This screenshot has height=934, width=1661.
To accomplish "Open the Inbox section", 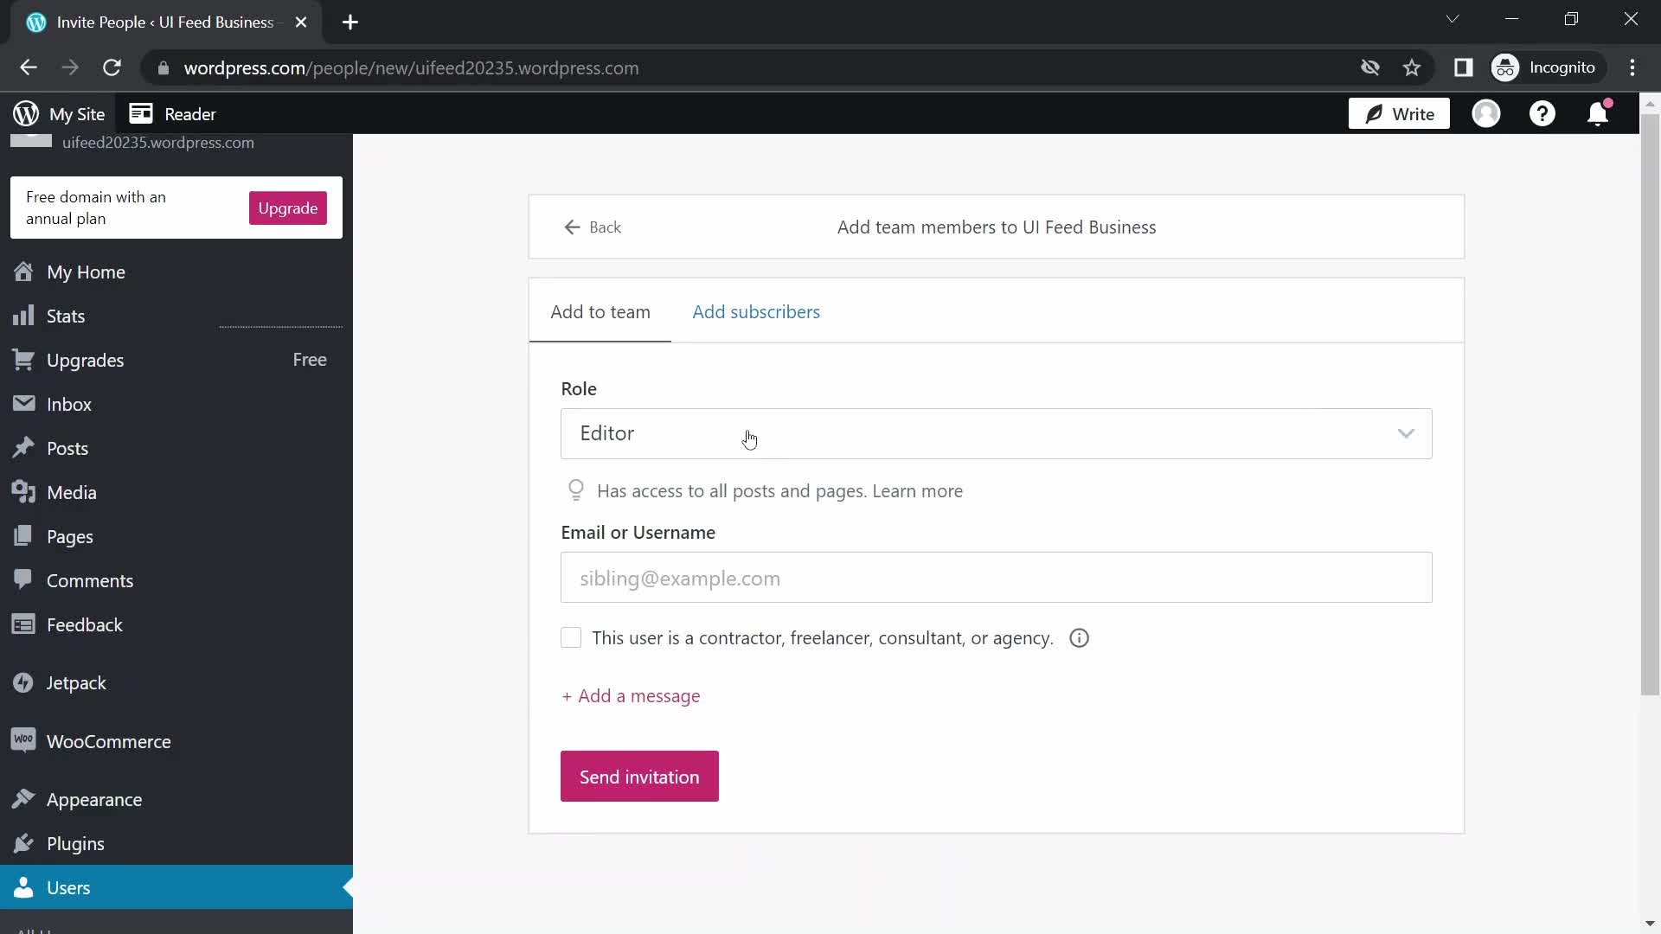I will [x=69, y=403].
